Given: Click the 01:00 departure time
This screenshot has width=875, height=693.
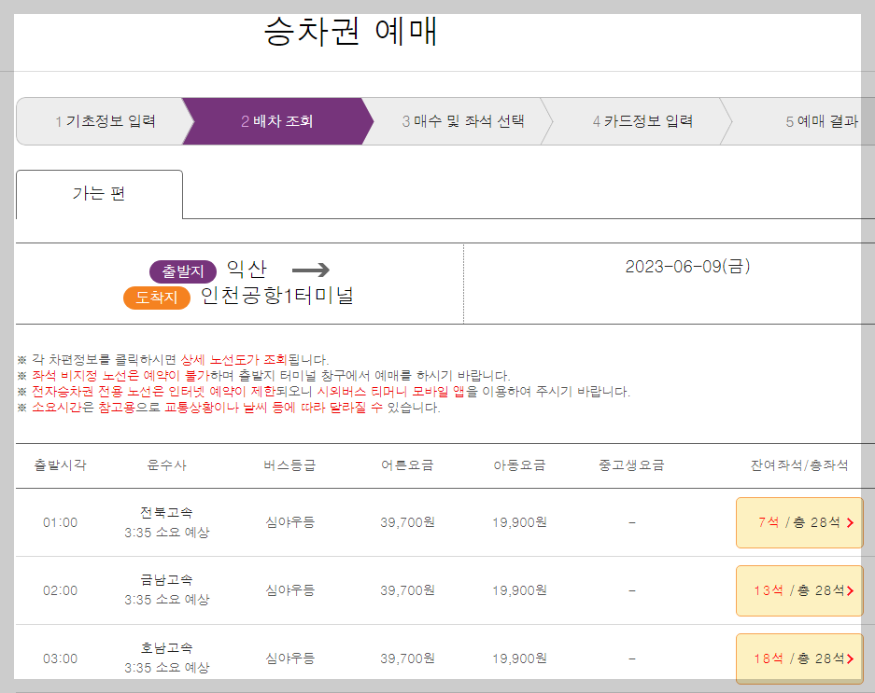Looking at the screenshot, I should (61, 522).
